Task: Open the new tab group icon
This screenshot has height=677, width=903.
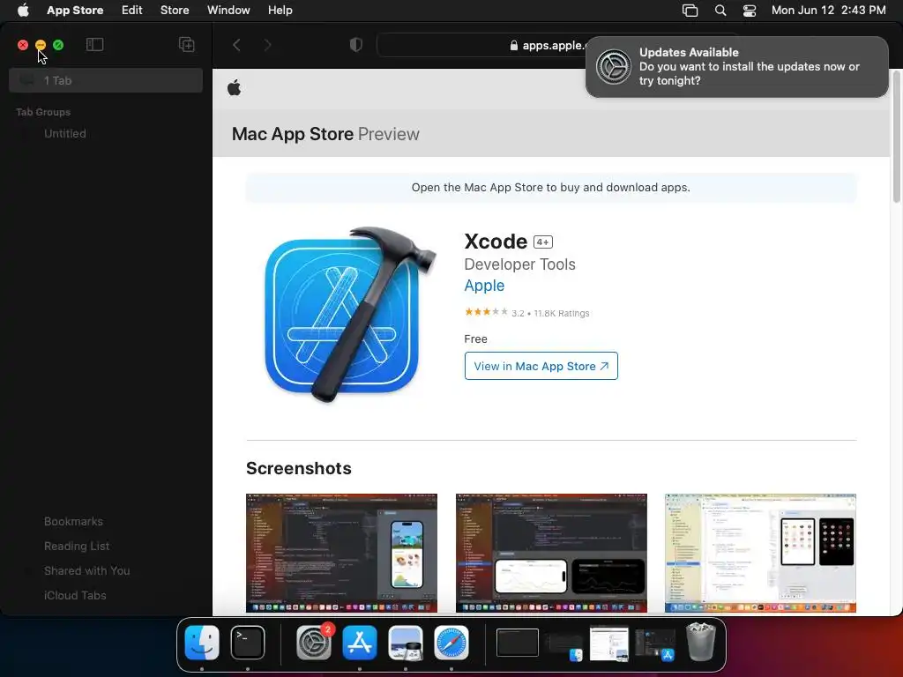Action: point(187,44)
